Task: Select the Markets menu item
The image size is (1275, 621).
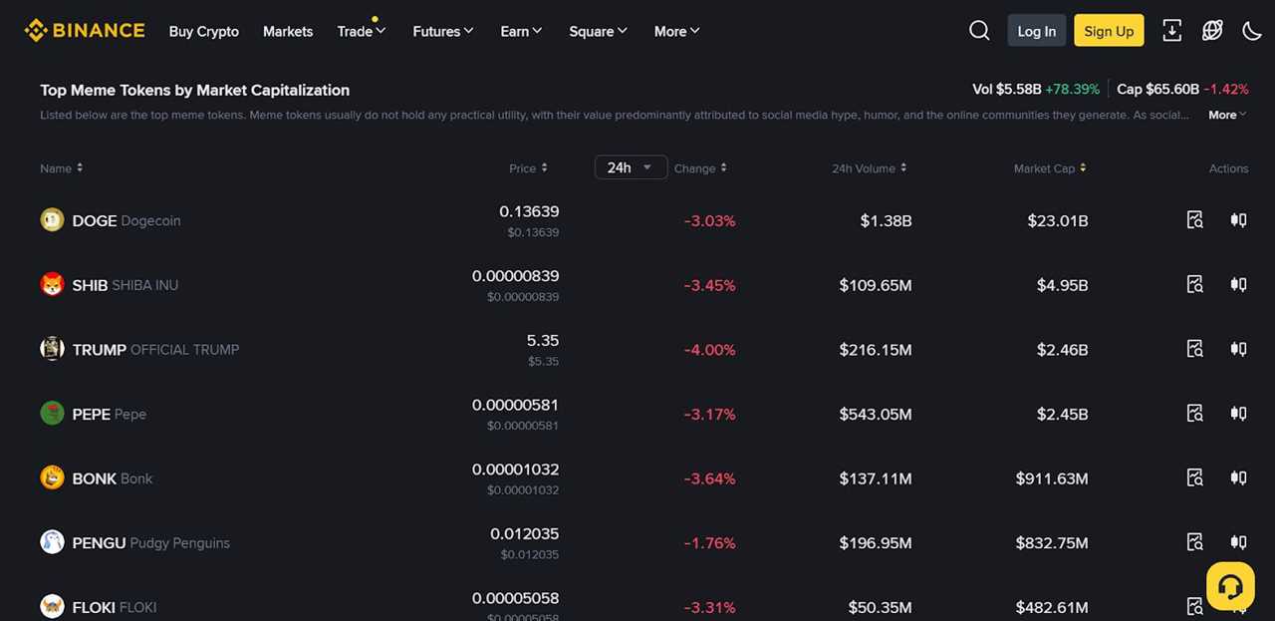Action: [x=287, y=31]
